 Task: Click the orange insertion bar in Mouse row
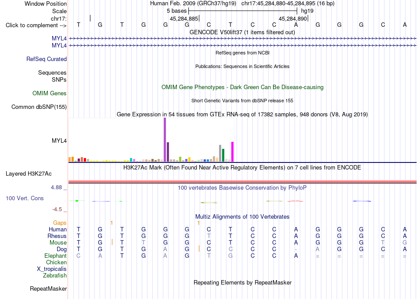[x=112, y=242]
